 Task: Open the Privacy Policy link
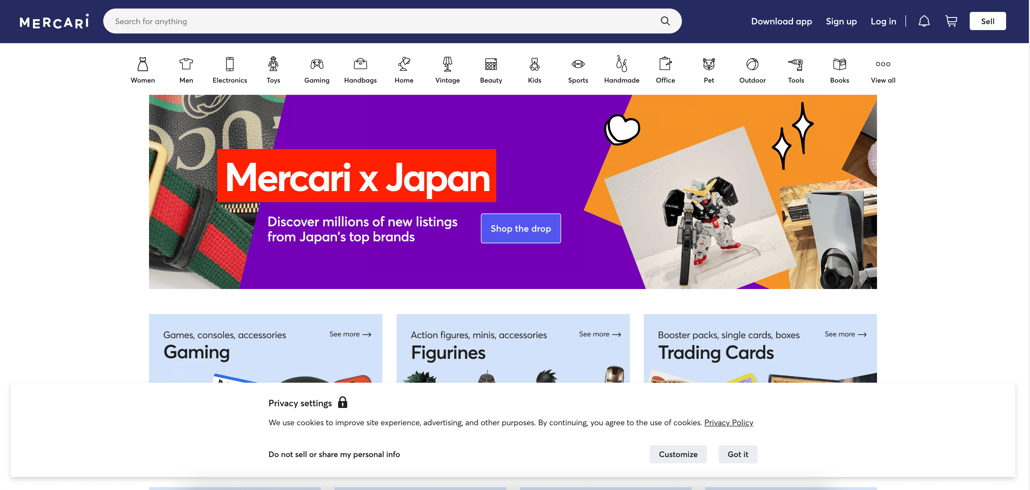[x=728, y=422]
